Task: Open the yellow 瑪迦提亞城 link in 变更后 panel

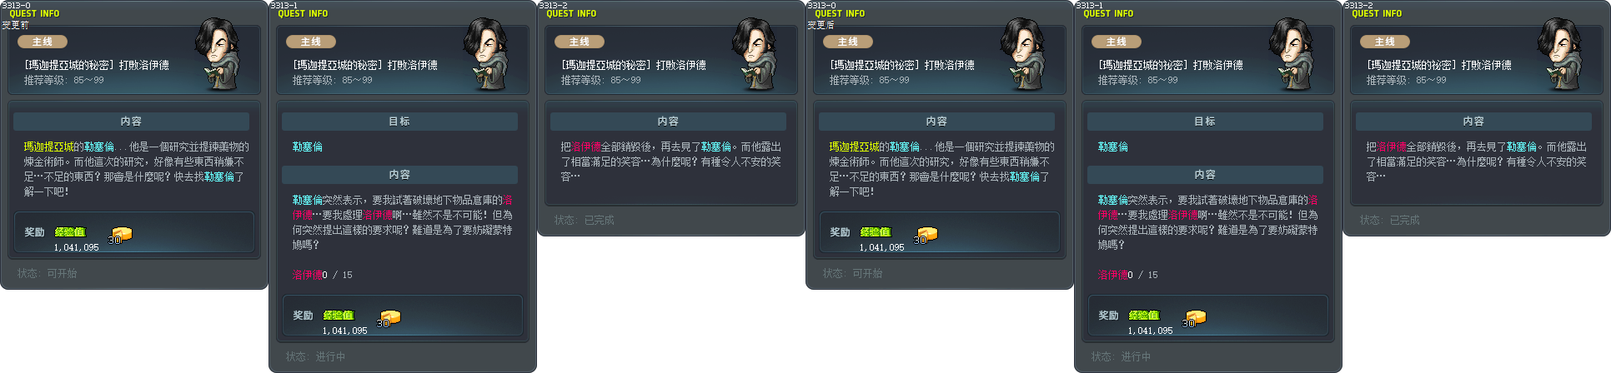Action: click(854, 147)
